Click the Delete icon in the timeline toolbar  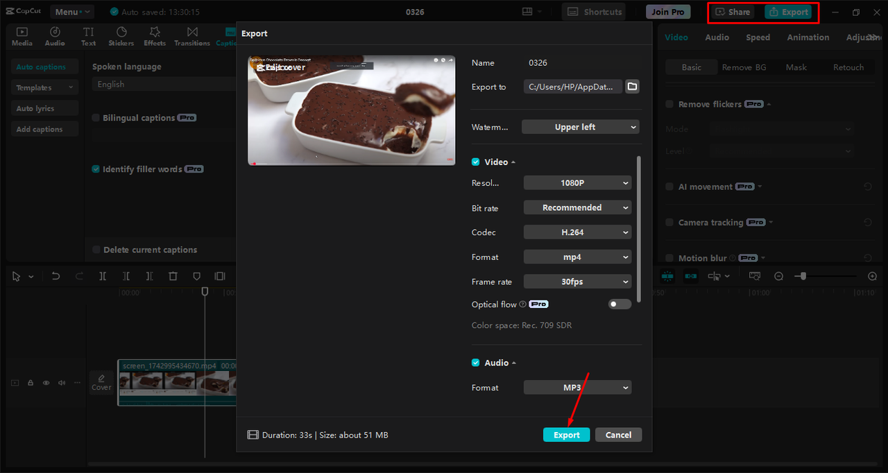[173, 276]
